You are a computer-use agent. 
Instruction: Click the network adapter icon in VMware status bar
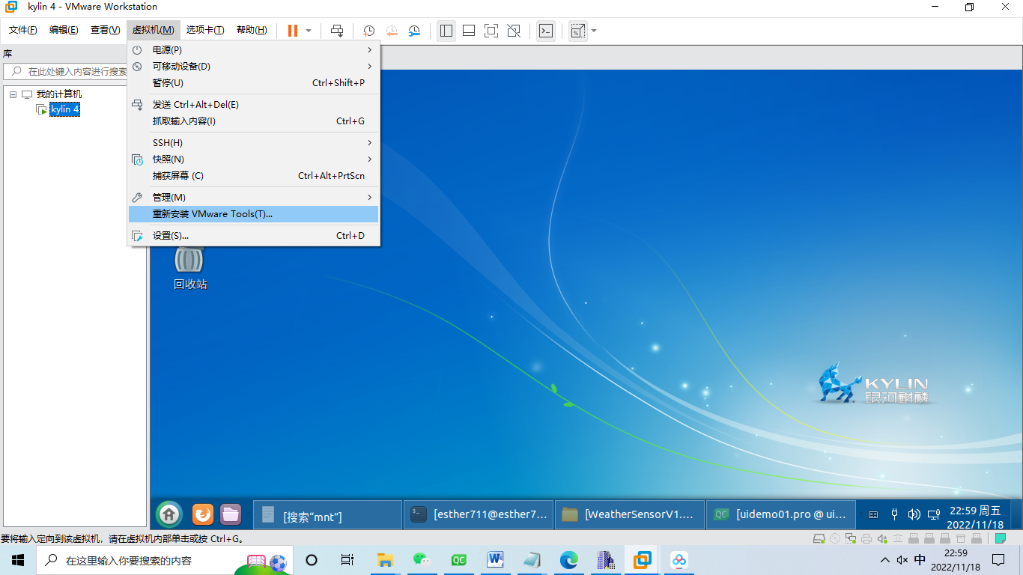pyautogui.click(x=851, y=539)
